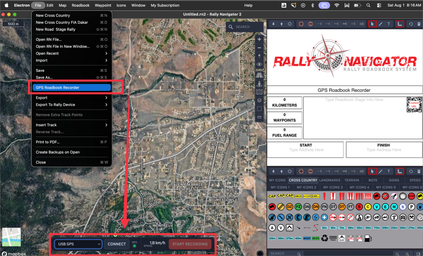
Task: Pick the checkered flag icon in the palette
Action: pyautogui.click(x=385, y=196)
